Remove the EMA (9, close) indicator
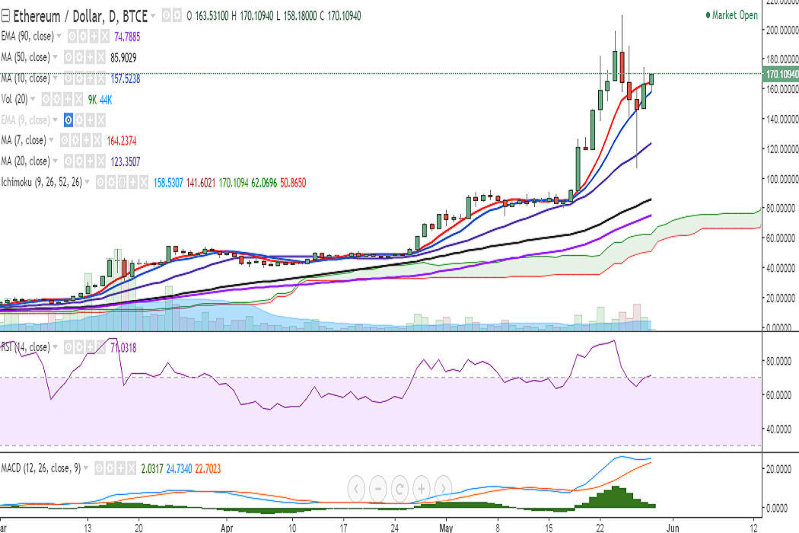The height and width of the screenshot is (533, 799). 101,120
